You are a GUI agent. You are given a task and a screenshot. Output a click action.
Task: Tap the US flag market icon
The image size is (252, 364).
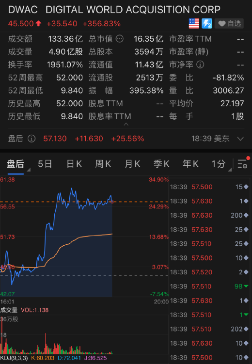tap(194, 23)
